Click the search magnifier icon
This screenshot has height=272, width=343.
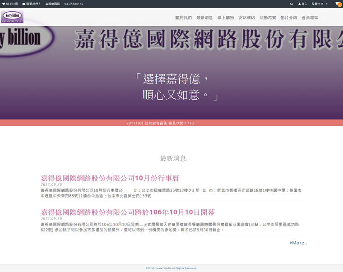tap(292, 4)
